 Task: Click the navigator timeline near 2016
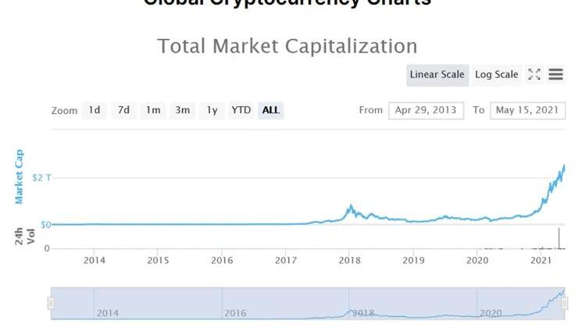click(235, 312)
